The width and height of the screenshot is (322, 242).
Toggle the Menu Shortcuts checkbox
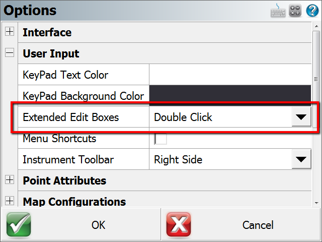pyautogui.click(x=160, y=138)
